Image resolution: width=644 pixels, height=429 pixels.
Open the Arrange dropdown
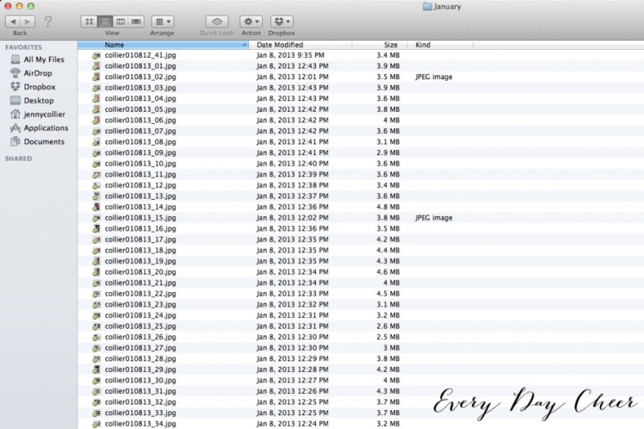[162, 21]
